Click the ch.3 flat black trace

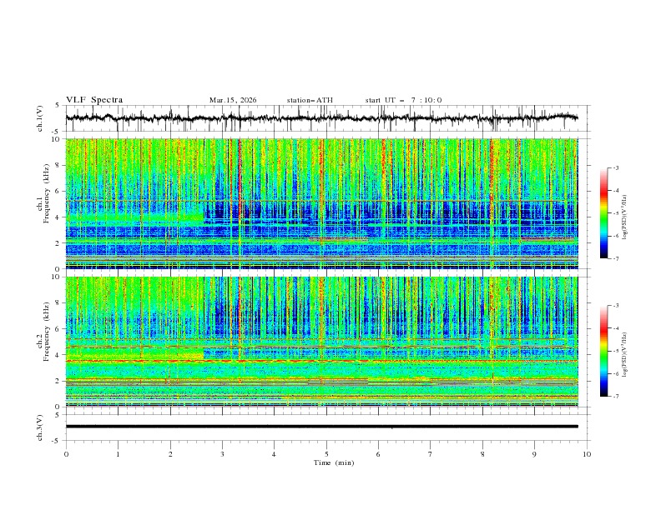point(321,427)
